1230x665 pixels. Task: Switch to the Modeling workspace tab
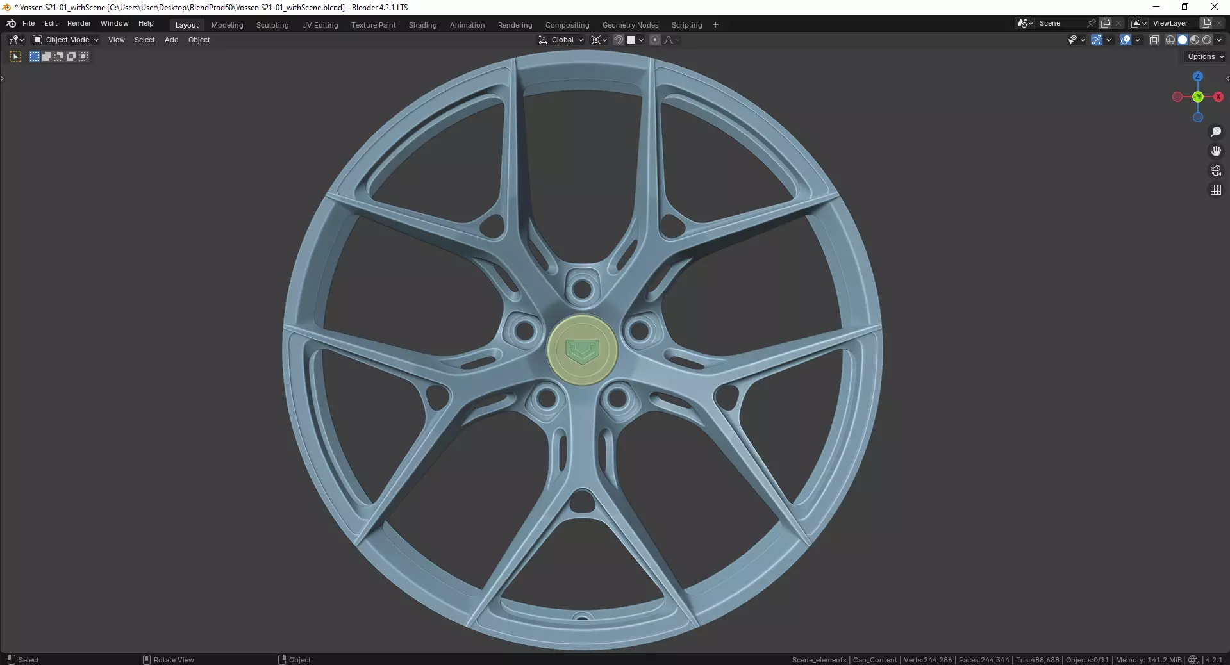228,25
